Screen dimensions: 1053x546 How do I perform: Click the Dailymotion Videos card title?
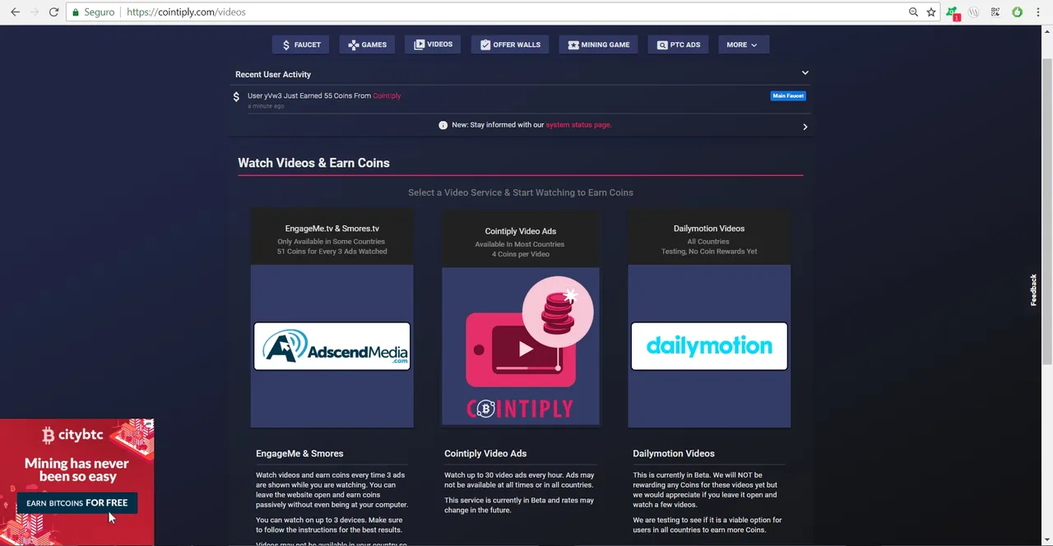[x=709, y=229]
